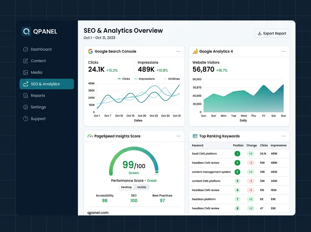Click the -1 change badge for content CMS platform
311x232 pixels.
coord(251,181)
